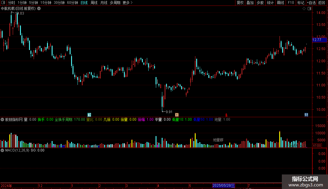Open the 复权 adjustment menu
328x189 pixels.
pos(240,3)
